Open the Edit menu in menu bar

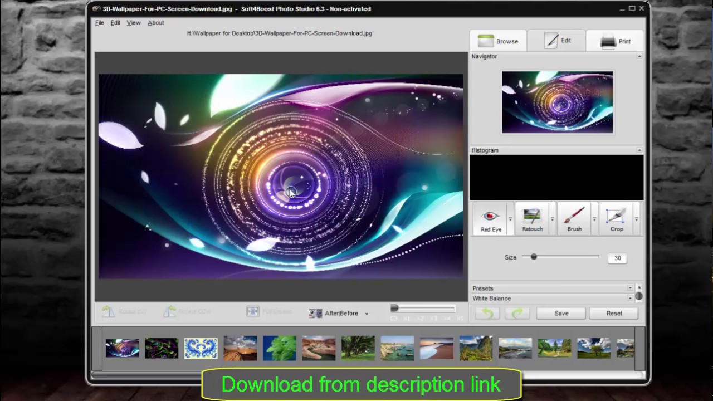point(115,23)
